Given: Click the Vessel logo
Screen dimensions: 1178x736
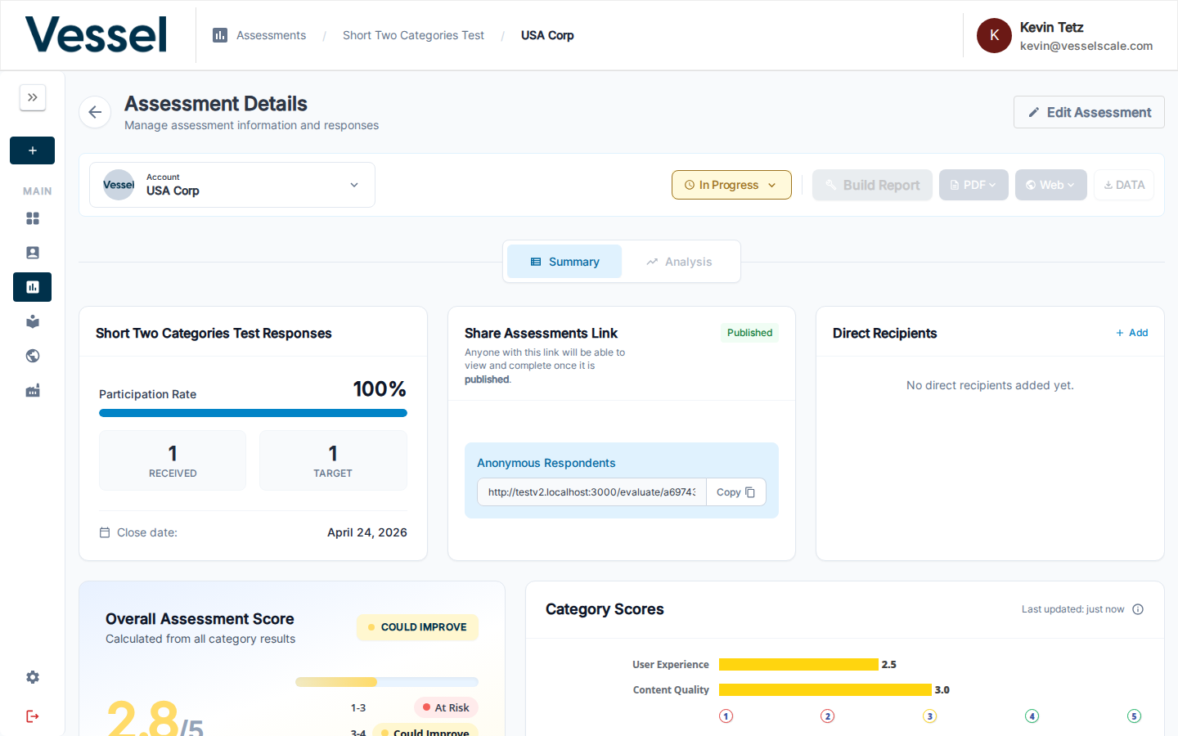Looking at the screenshot, I should coord(96,34).
